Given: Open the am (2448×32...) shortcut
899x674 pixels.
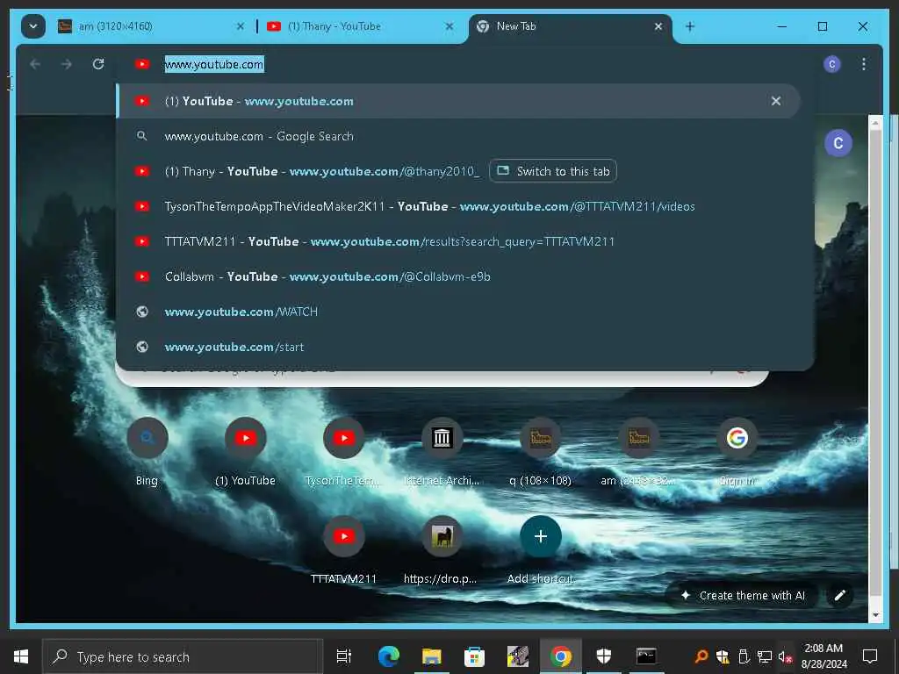Looking at the screenshot, I should tap(639, 452).
